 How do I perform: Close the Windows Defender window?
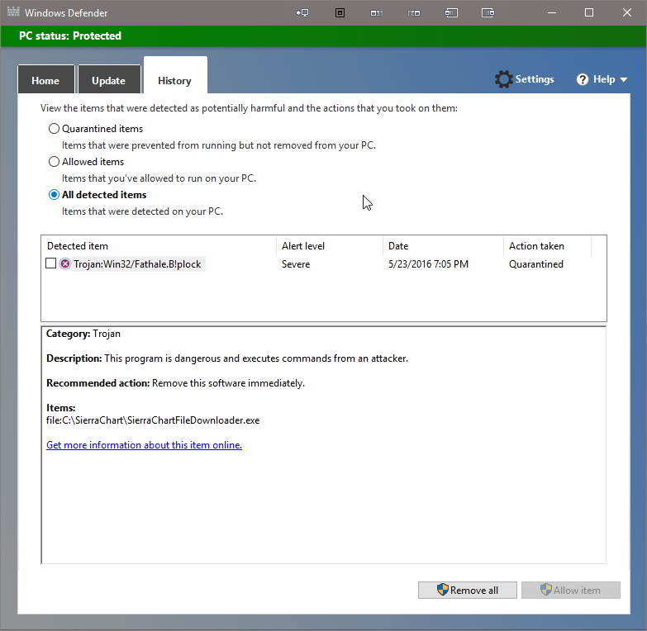(627, 12)
